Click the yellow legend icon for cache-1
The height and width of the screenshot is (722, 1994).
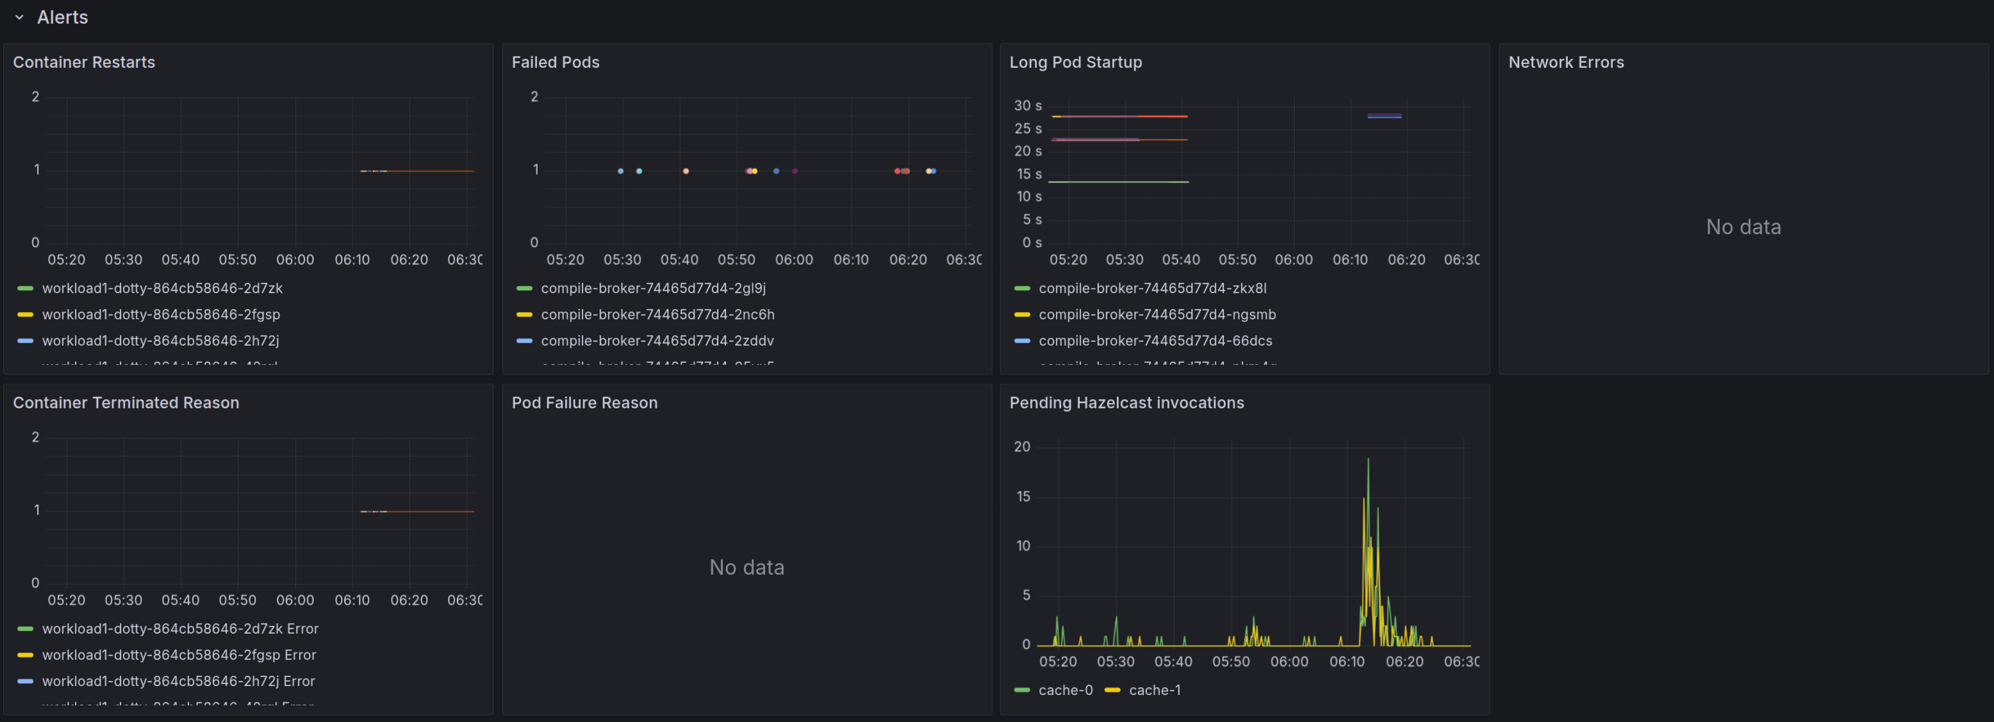(x=1112, y=689)
